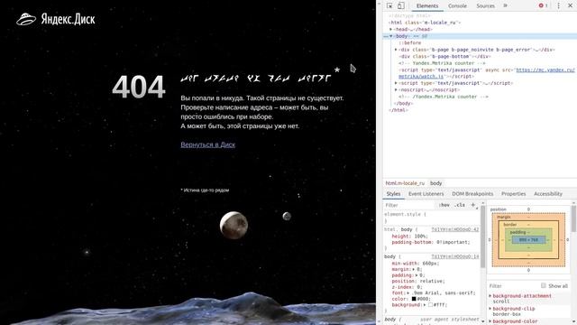Click the position: relative declaration
Image resolution: width=577 pixels, height=325 pixels.
pyautogui.click(x=418, y=281)
